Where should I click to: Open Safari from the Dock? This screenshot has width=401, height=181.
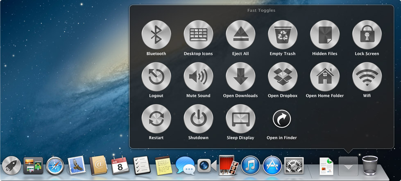pyautogui.click(x=55, y=166)
